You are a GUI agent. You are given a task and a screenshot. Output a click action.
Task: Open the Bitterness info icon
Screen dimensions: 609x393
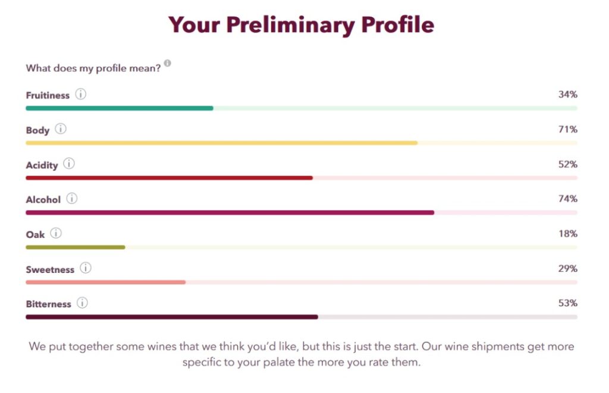(82, 303)
